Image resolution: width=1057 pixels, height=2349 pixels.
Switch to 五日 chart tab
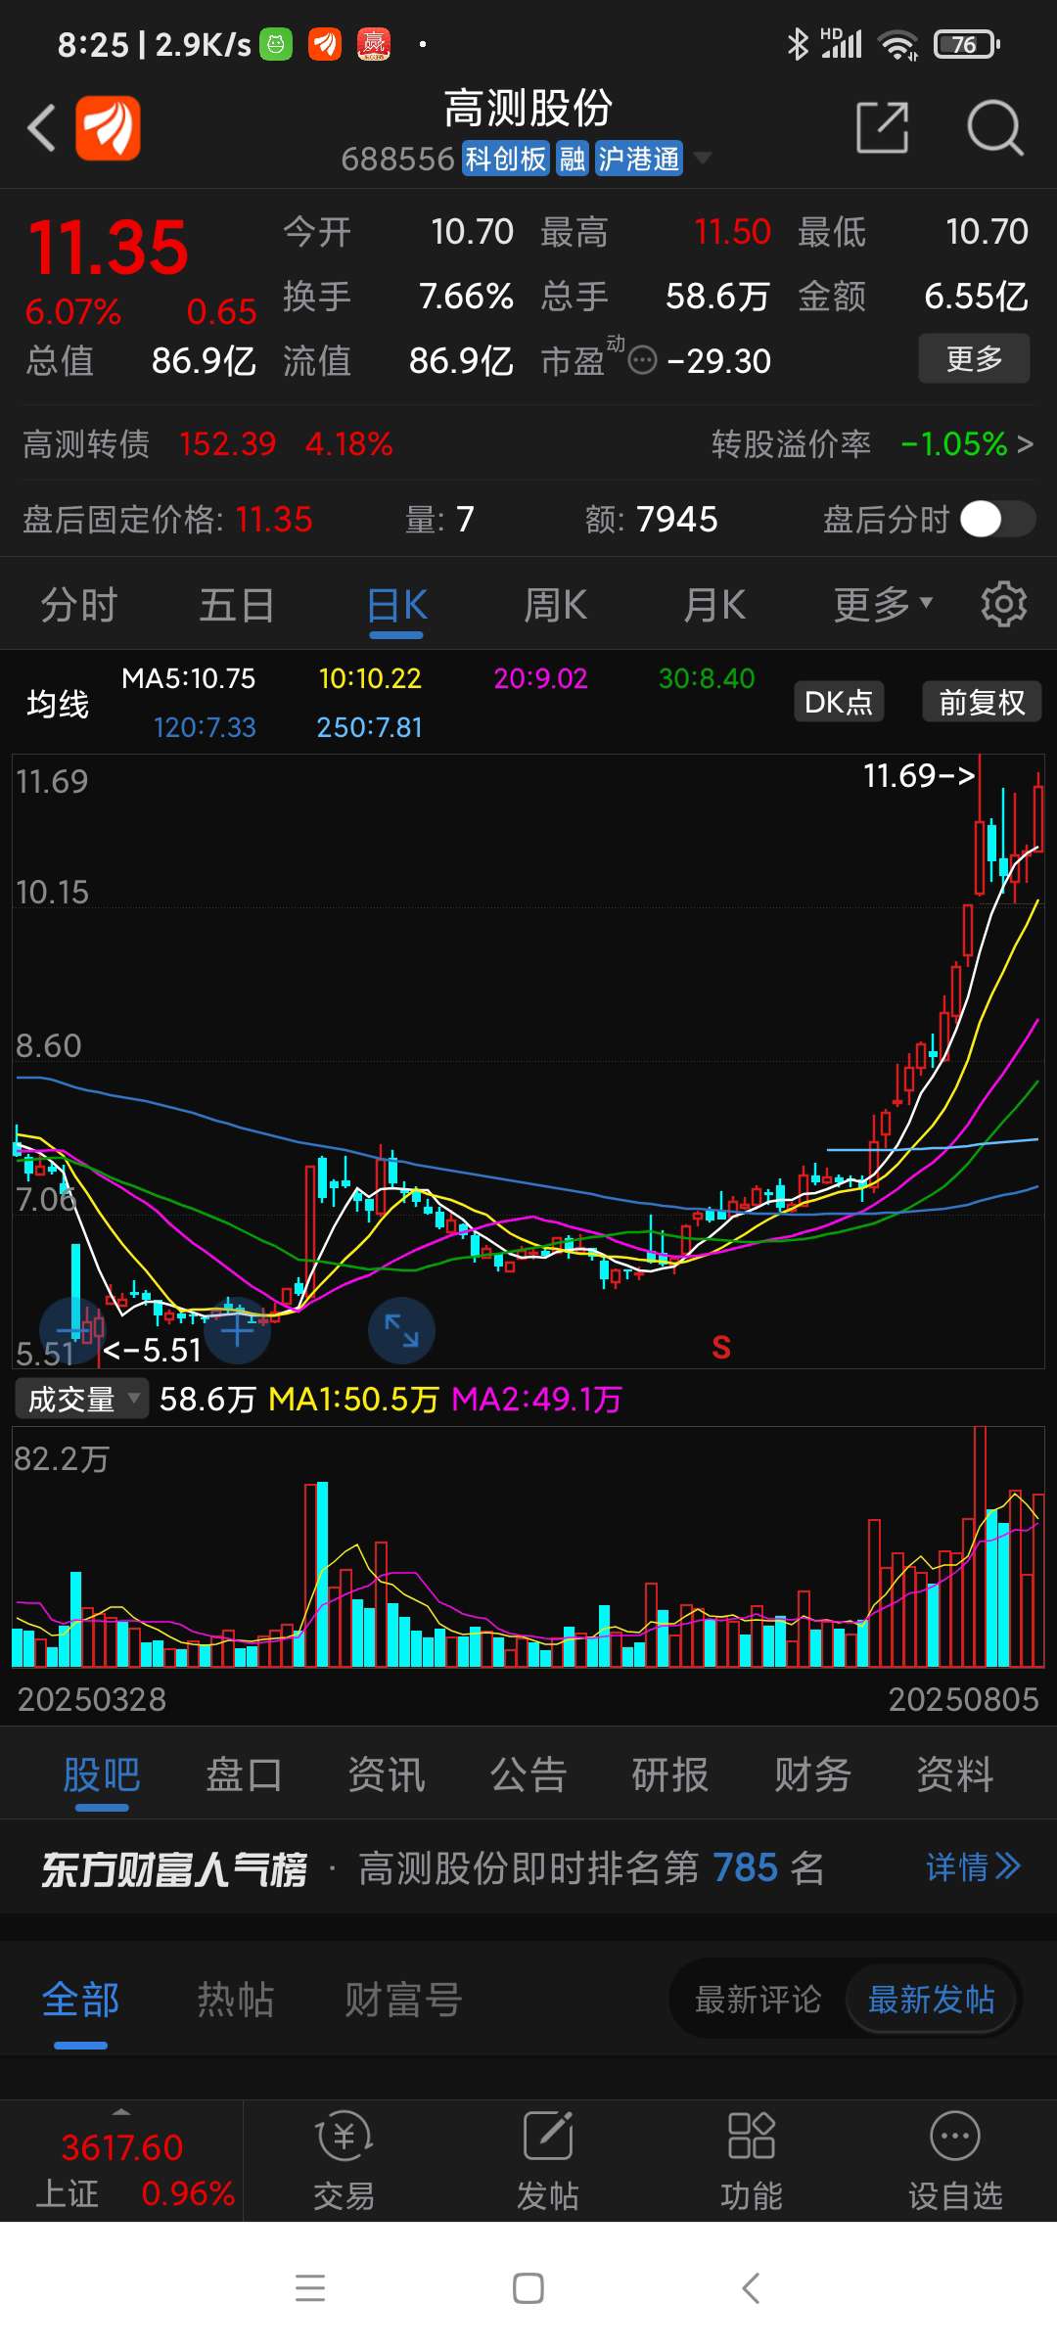tap(237, 604)
